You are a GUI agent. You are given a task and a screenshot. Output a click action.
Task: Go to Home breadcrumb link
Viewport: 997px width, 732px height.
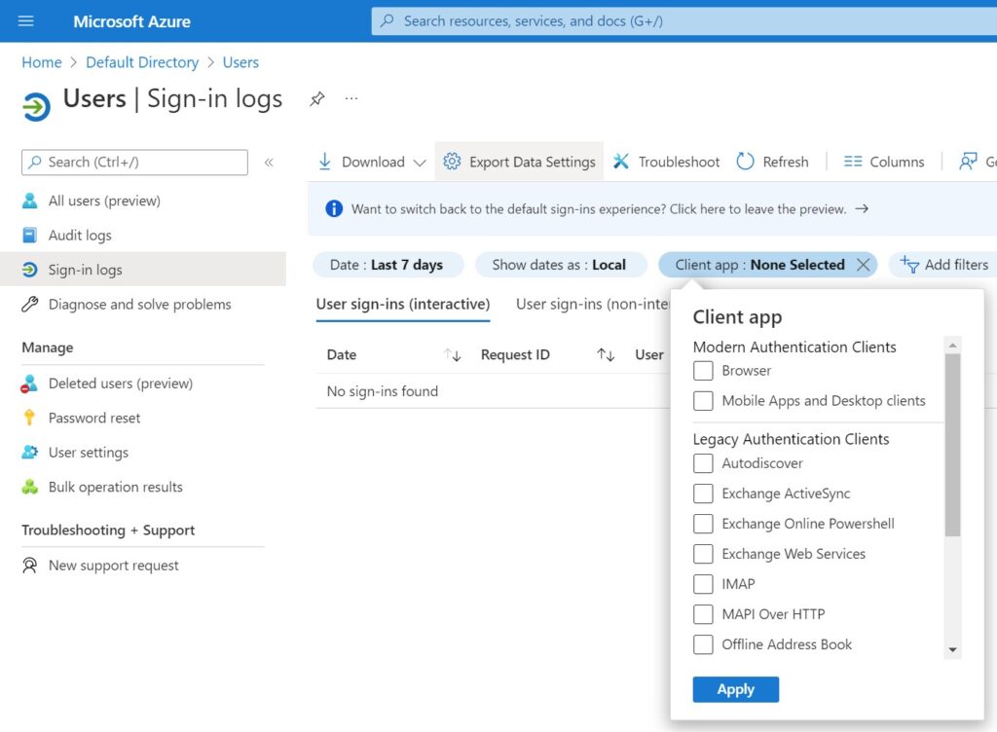(x=42, y=62)
